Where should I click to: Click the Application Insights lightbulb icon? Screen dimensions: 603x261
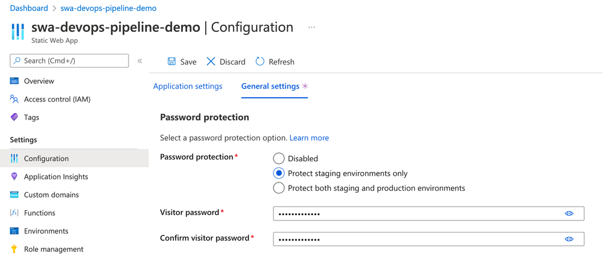pyautogui.click(x=14, y=176)
